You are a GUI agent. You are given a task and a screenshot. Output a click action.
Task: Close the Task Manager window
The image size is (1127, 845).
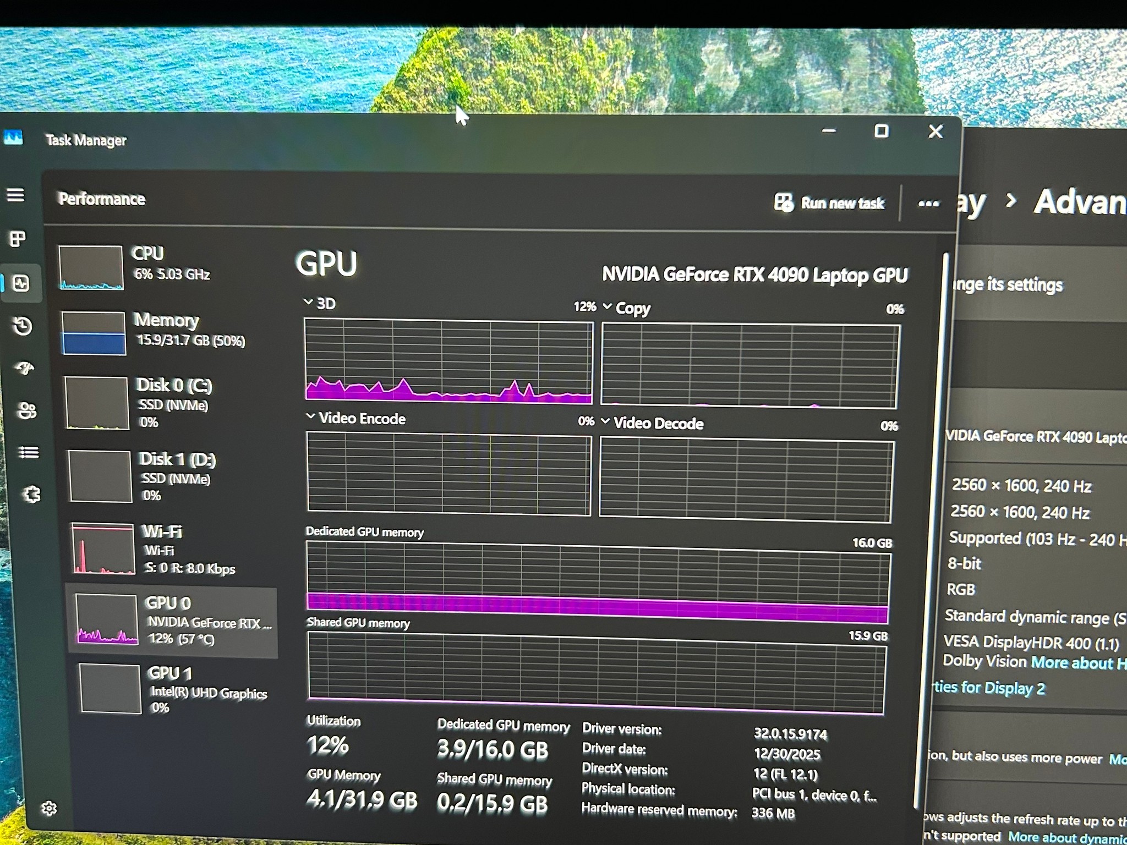click(935, 131)
